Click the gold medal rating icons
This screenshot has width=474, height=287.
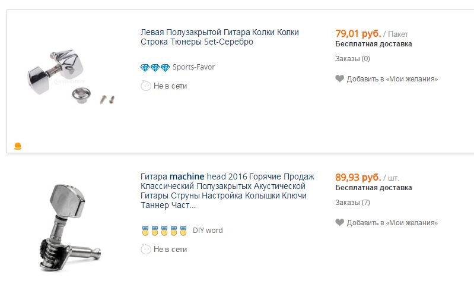click(164, 231)
